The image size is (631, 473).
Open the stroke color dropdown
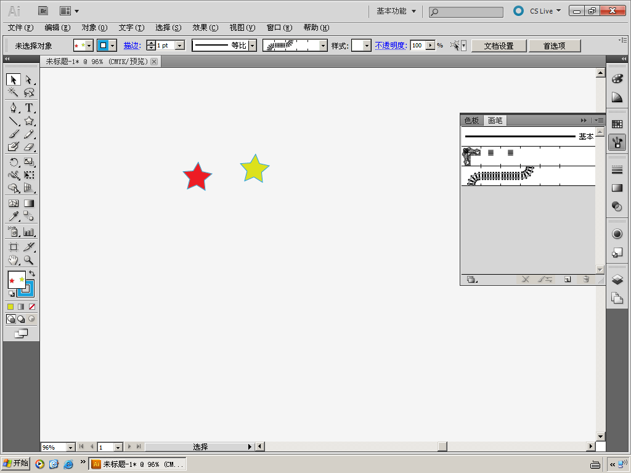coord(113,46)
